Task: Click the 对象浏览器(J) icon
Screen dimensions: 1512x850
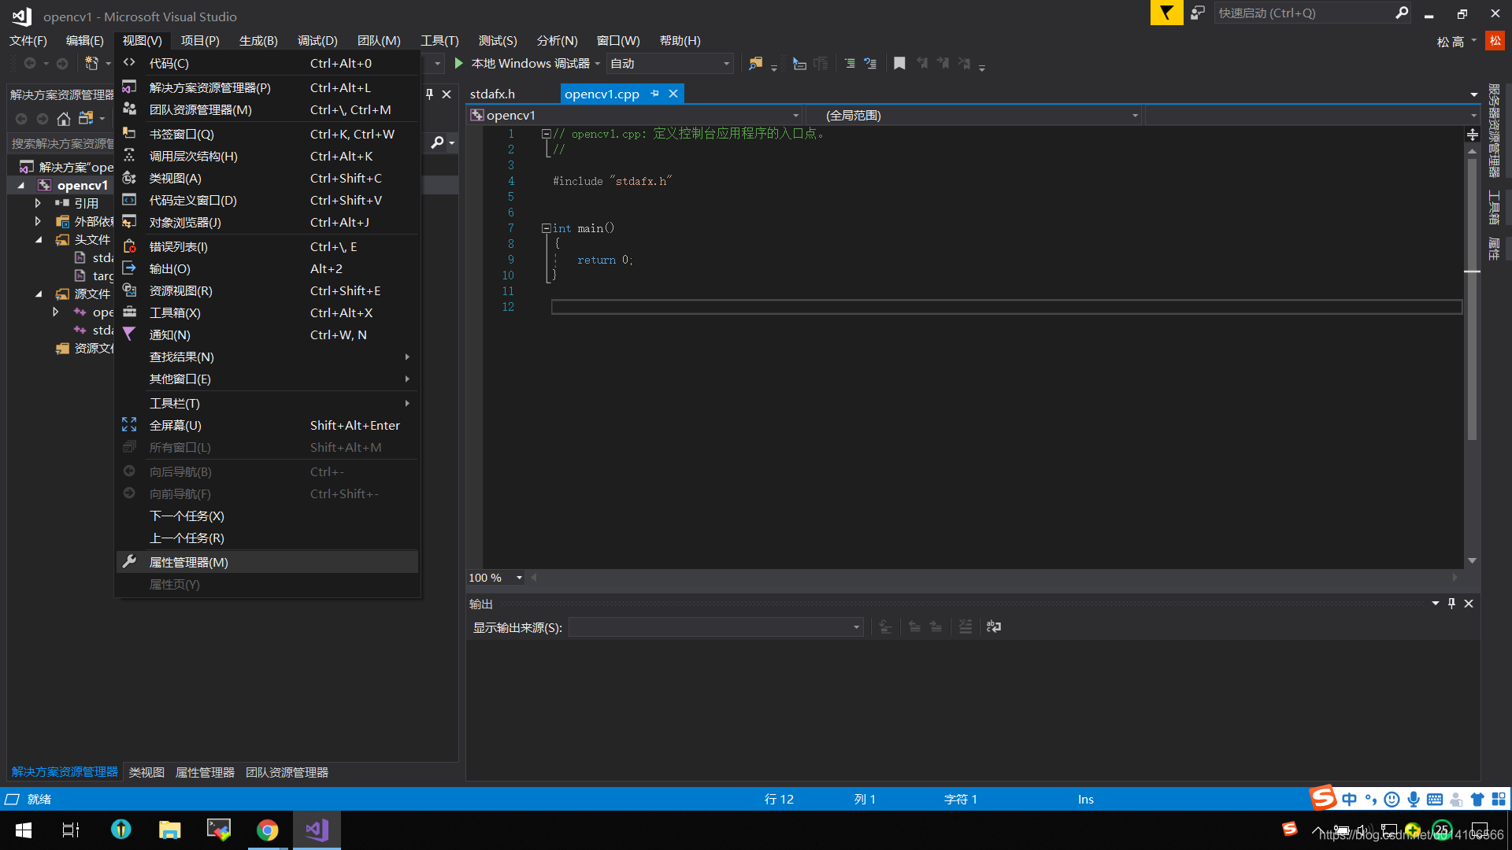Action: tap(129, 222)
